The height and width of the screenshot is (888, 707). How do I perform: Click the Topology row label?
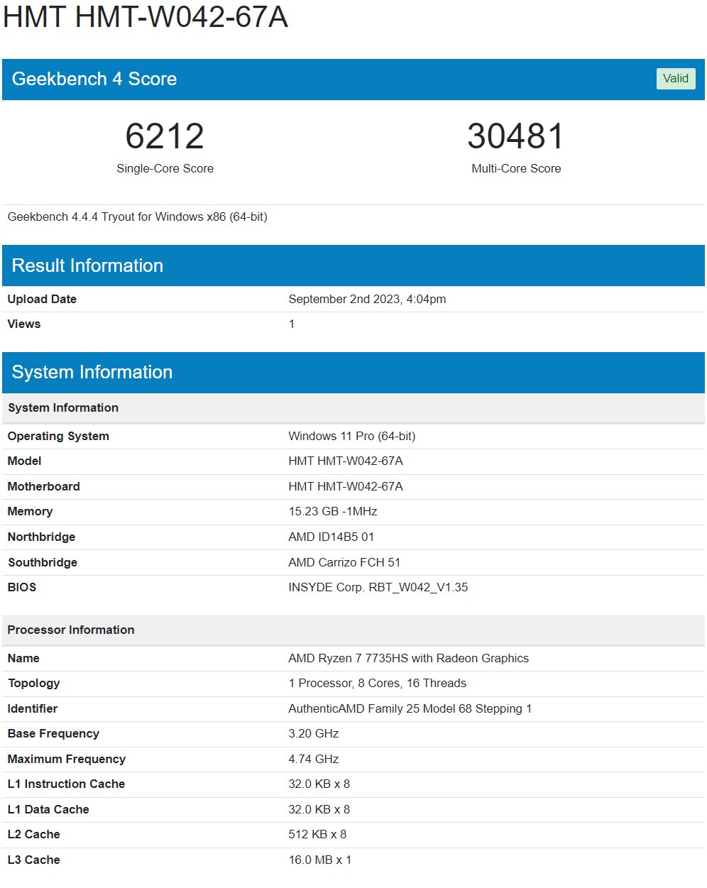click(34, 683)
